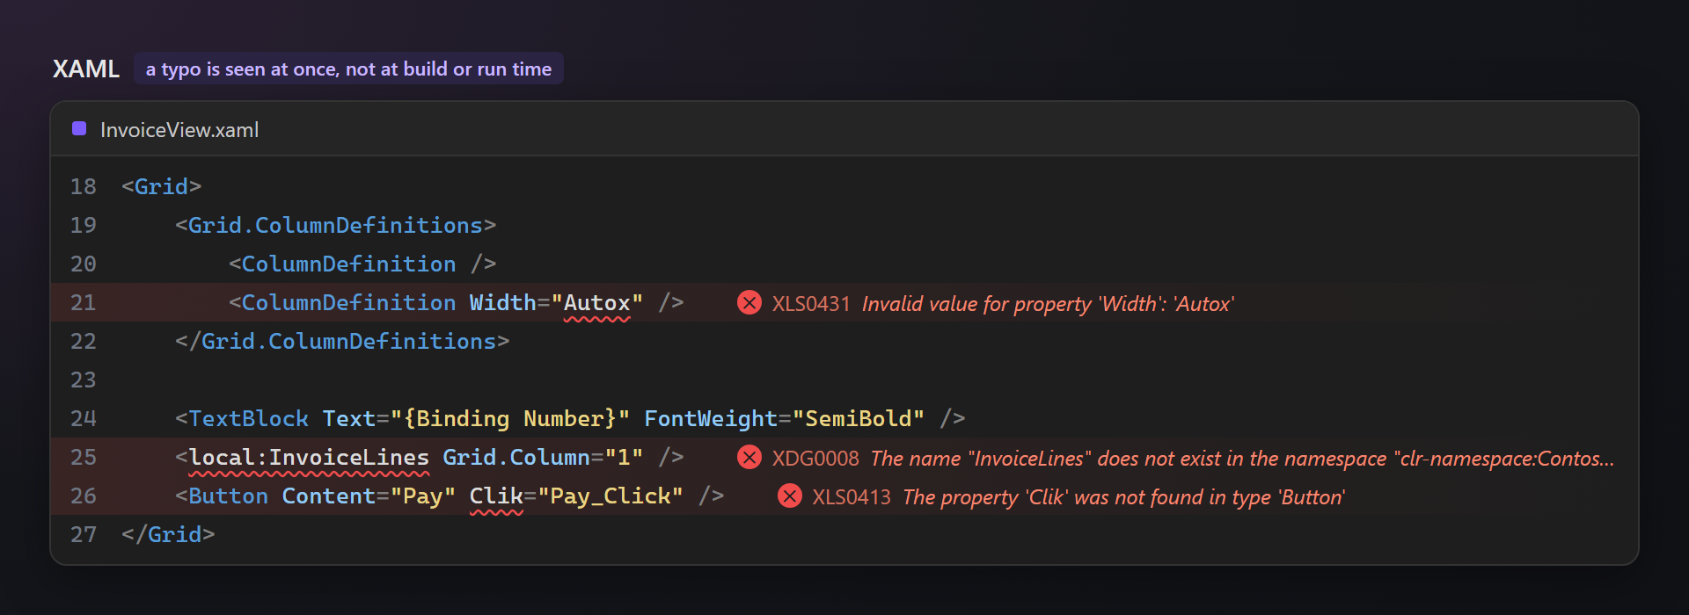The image size is (1689, 615).
Task: Click the Width attribute name
Action: (503, 302)
